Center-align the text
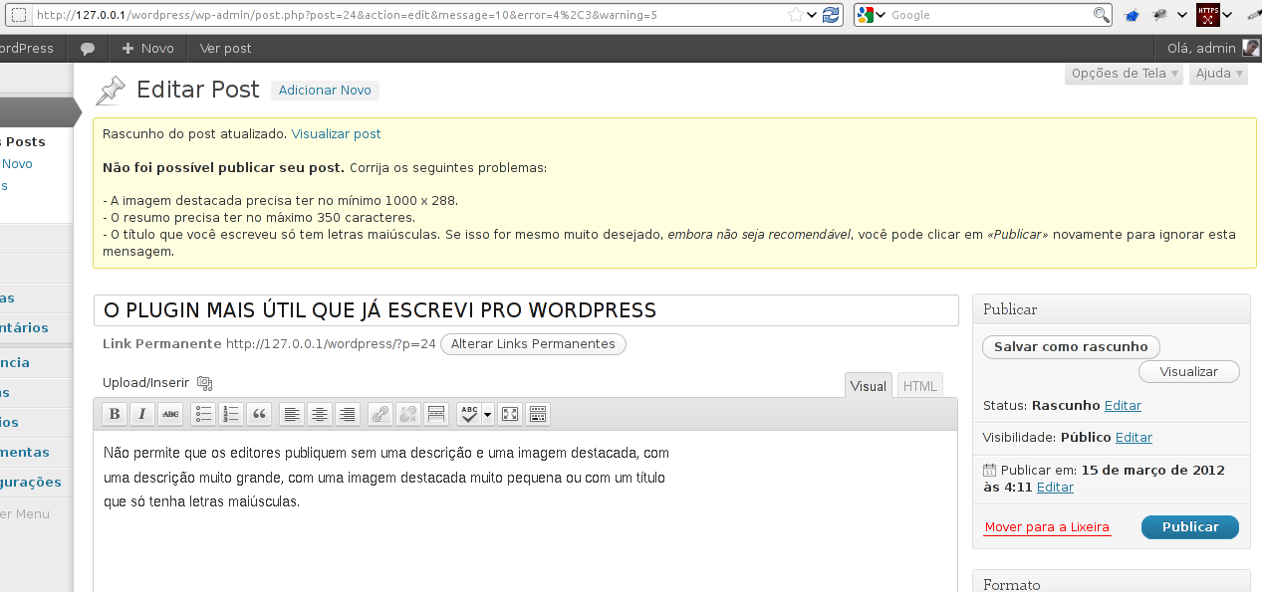1262x592 pixels. [320, 414]
